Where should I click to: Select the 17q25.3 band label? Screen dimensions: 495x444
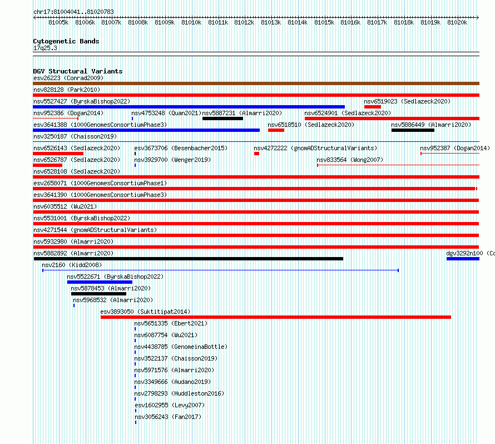pos(45,48)
